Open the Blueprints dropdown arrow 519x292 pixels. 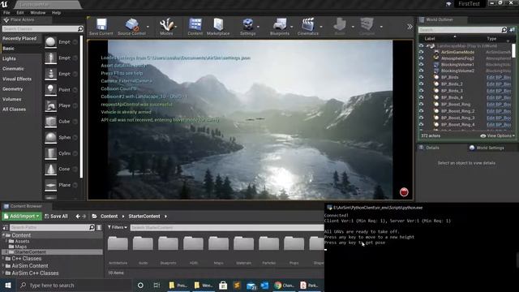click(292, 27)
